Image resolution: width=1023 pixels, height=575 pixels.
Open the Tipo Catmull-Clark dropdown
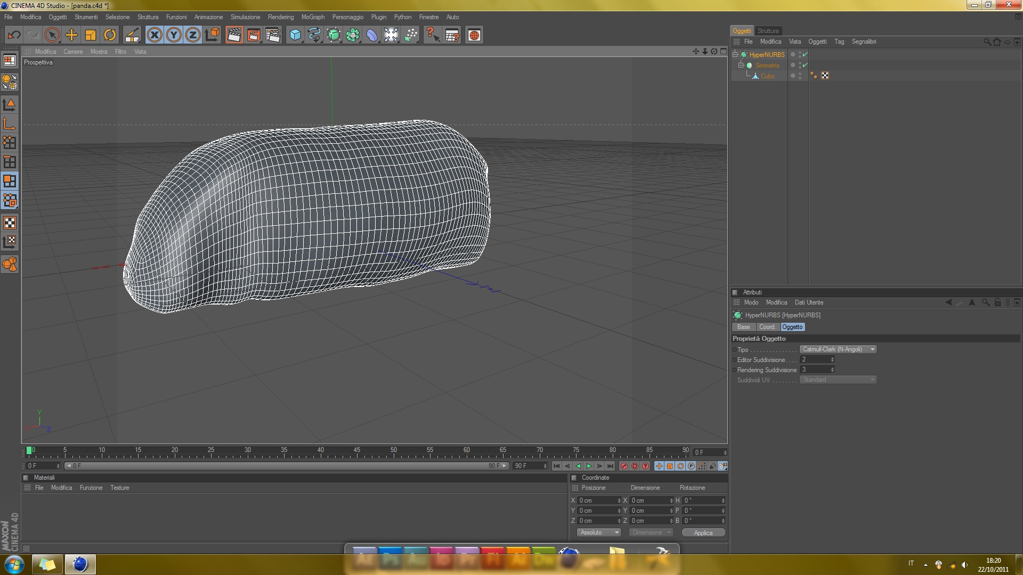[x=838, y=349]
